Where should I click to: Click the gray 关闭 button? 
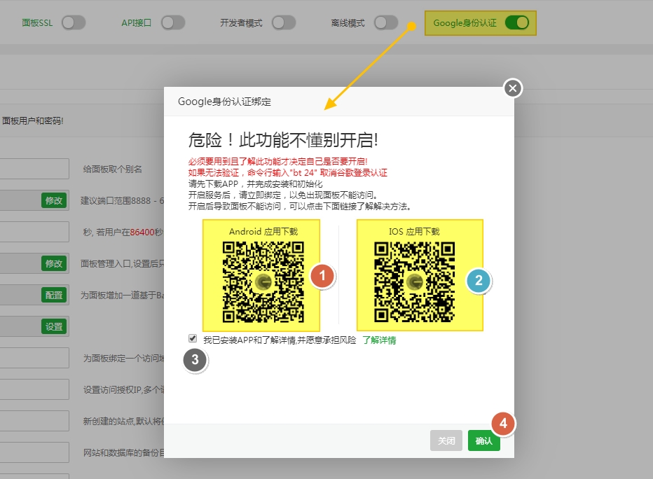(446, 440)
